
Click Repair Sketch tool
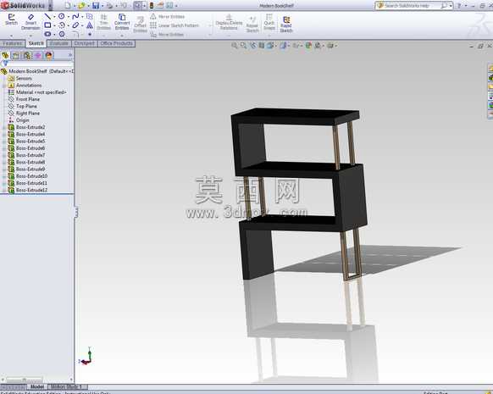252,25
